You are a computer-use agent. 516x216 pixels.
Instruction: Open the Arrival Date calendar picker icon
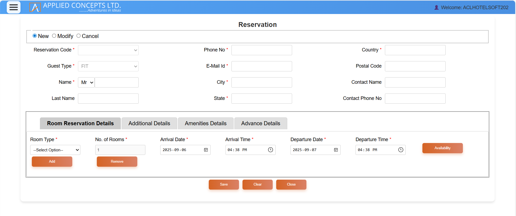click(x=206, y=150)
